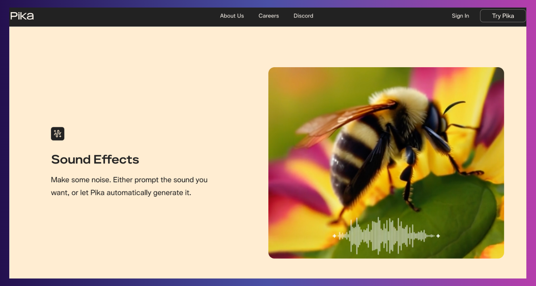This screenshot has width=536, height=286.
Task: Click the text 'want, or let Pika automatically generate it.'
Action: [121, 193]
